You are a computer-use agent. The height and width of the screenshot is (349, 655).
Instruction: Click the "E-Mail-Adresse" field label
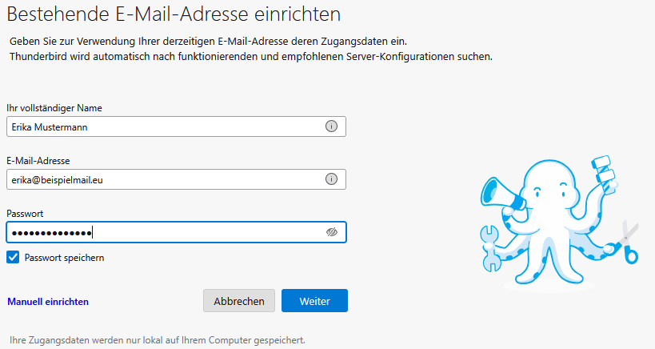(x=39, y=161)
